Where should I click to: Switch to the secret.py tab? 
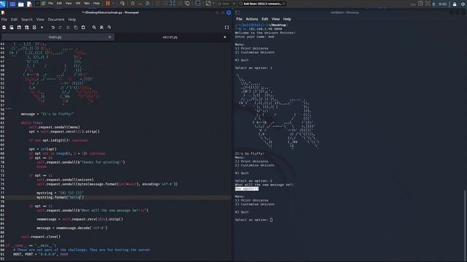click(x=170, y=37)
